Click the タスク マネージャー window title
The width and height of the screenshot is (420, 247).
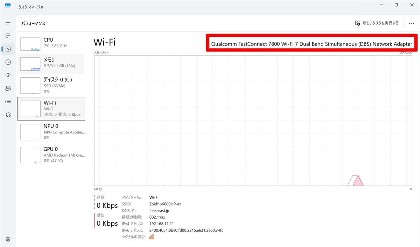click(x=32, y=7)
